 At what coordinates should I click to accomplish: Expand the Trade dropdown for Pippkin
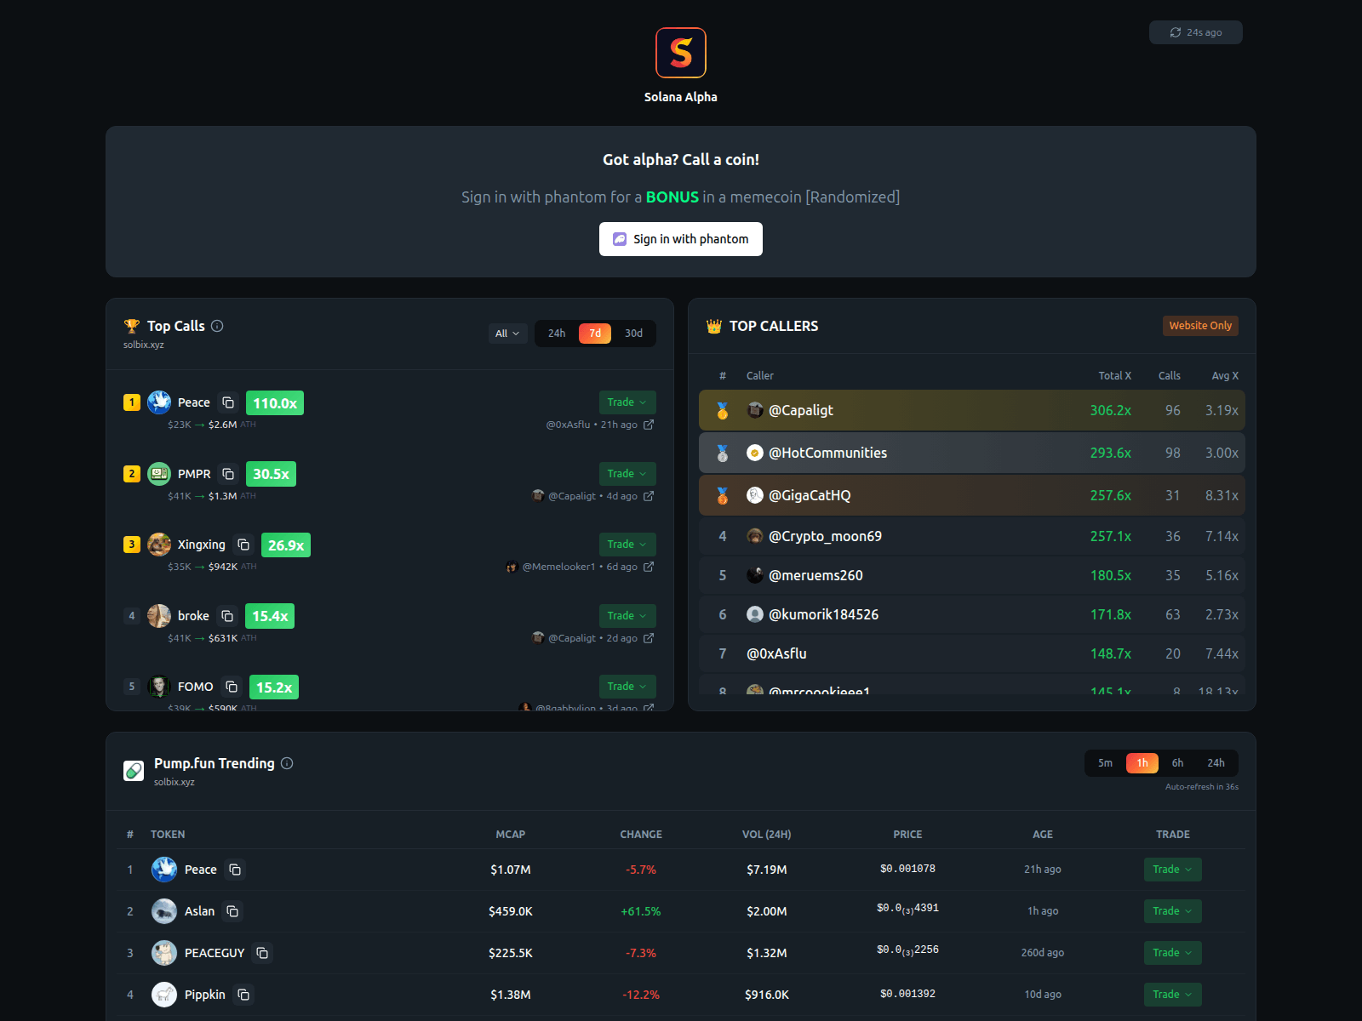click(x=1172, y=994)
